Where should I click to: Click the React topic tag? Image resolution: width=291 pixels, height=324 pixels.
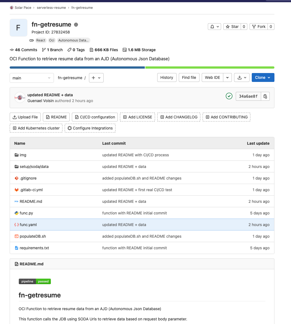click(41, 40)
